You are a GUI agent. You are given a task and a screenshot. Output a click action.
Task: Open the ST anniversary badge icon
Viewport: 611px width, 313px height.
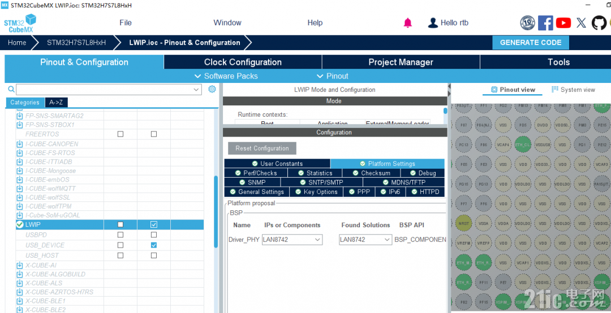tap(528, 23)
